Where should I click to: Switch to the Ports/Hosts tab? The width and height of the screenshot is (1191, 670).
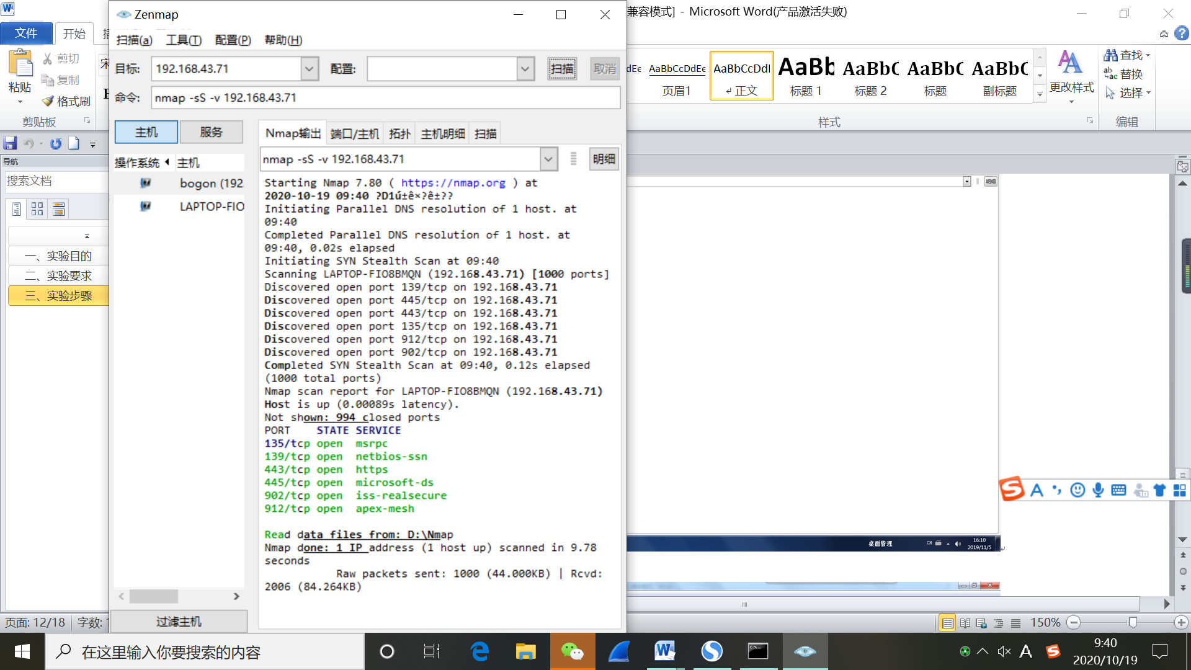(354, 134)
